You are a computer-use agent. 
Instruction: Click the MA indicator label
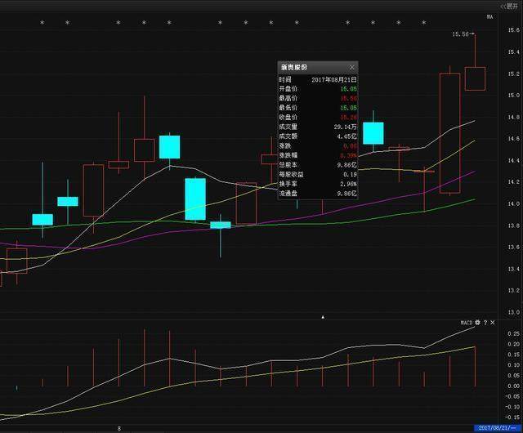pos(490,16)
